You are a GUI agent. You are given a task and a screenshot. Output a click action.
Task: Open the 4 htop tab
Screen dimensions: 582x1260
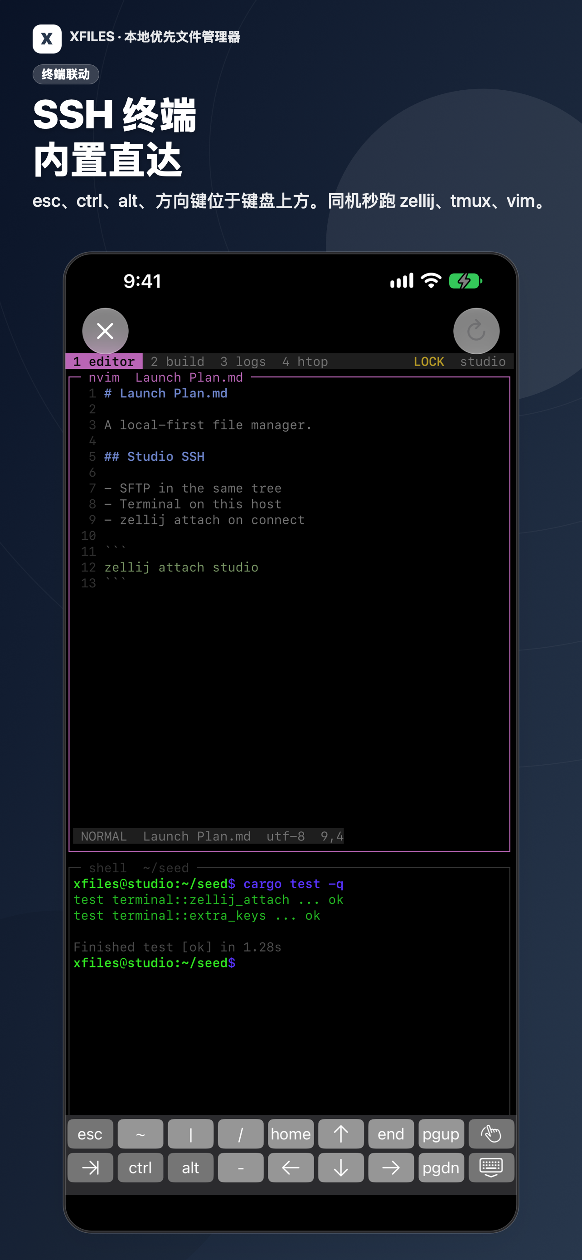305,361
